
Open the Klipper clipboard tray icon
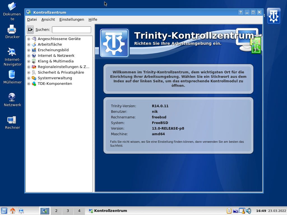click(x=229, y=211)
